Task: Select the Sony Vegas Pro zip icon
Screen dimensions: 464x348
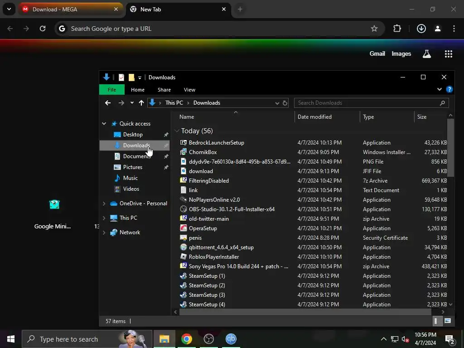Action: pyautogui.click(x=184, y=266)
